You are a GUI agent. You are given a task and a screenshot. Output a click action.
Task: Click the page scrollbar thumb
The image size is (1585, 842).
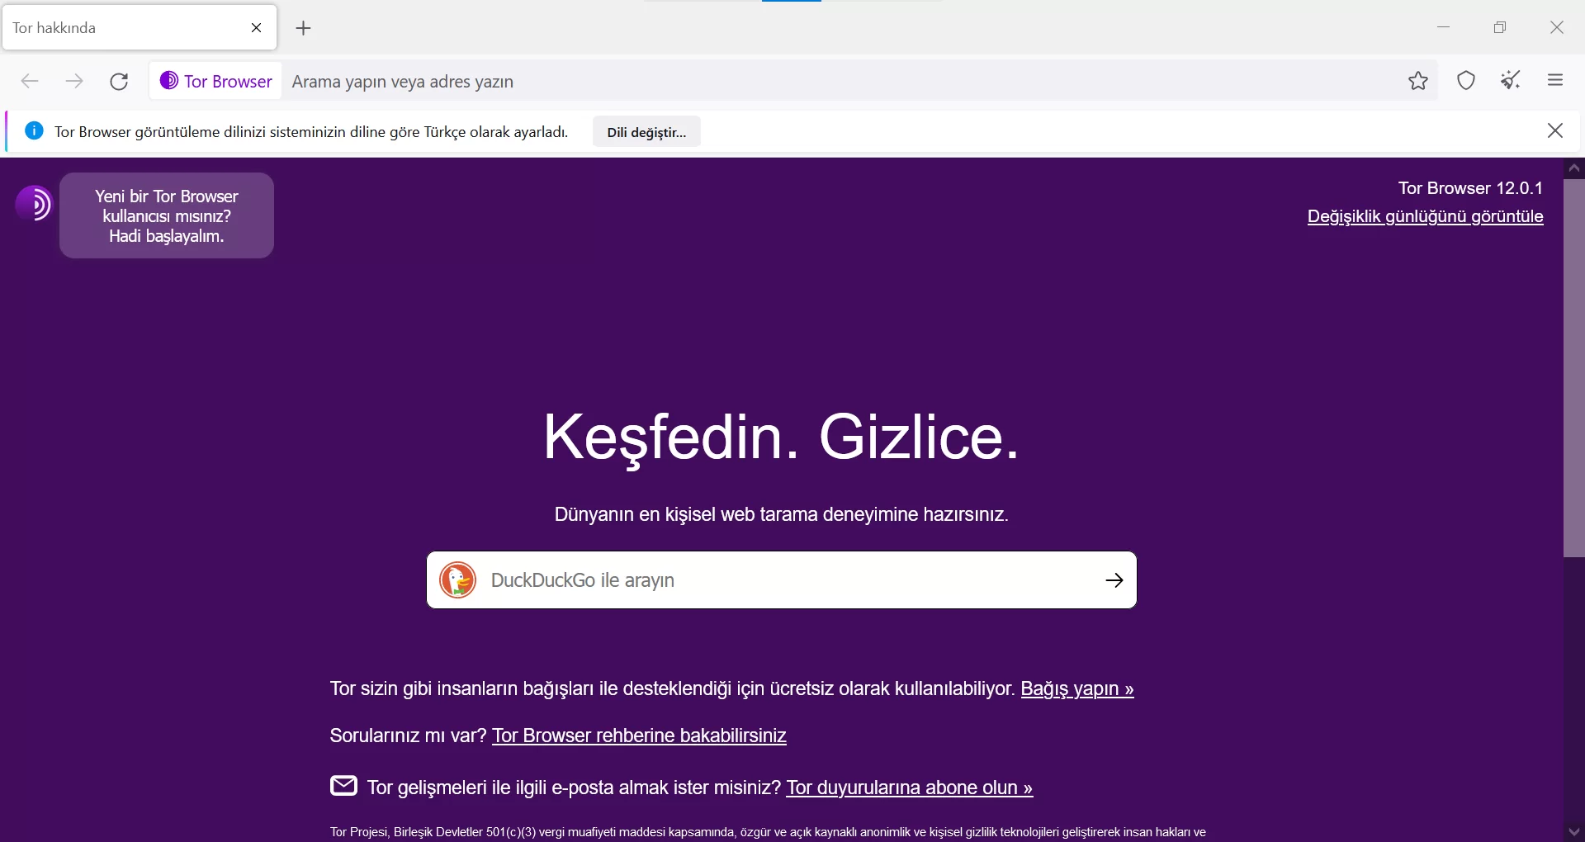(x=1573, y=367)
